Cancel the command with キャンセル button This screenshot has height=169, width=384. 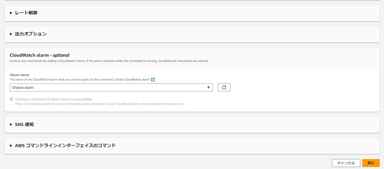click(x=346, y=163)
